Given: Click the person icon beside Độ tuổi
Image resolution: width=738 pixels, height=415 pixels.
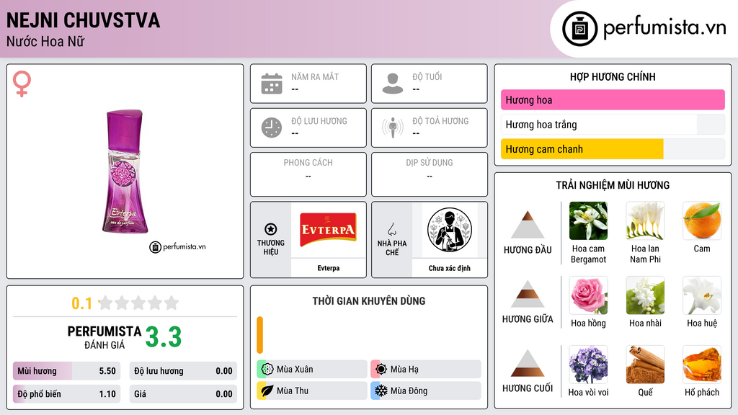Looking at the screenshot, I should coord(393,84).
